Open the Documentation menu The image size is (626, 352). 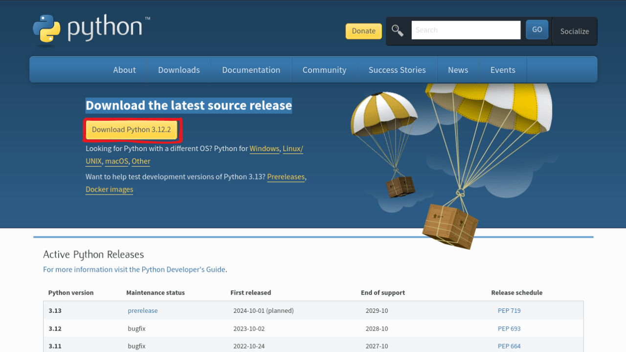coord(251,70)
